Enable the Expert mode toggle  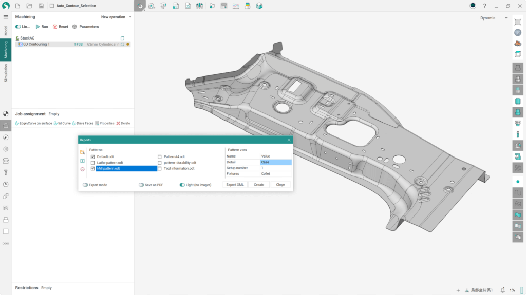(x=85, y=185)
